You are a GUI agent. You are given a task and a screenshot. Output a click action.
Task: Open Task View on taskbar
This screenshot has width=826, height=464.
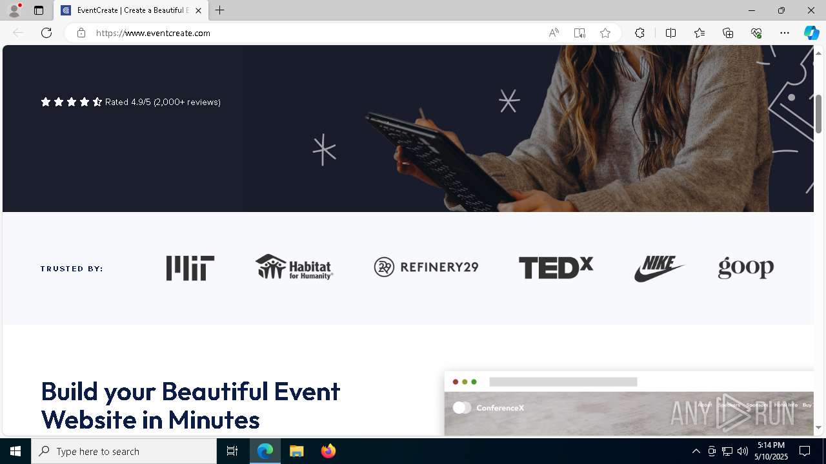click(232, 451)
